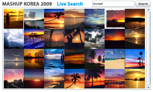Click the vertical scrollbar thumb
Image resolution: width=153 pixels, height=92 pixels.
(x=148, y=48)
